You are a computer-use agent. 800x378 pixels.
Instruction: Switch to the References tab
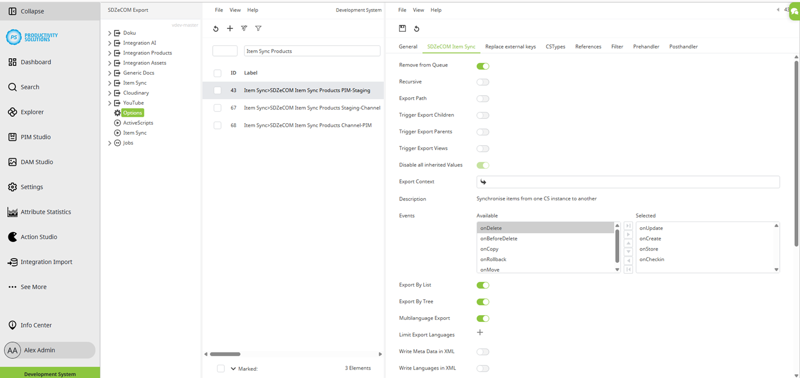pyautogui.click(x=588, y=47)
